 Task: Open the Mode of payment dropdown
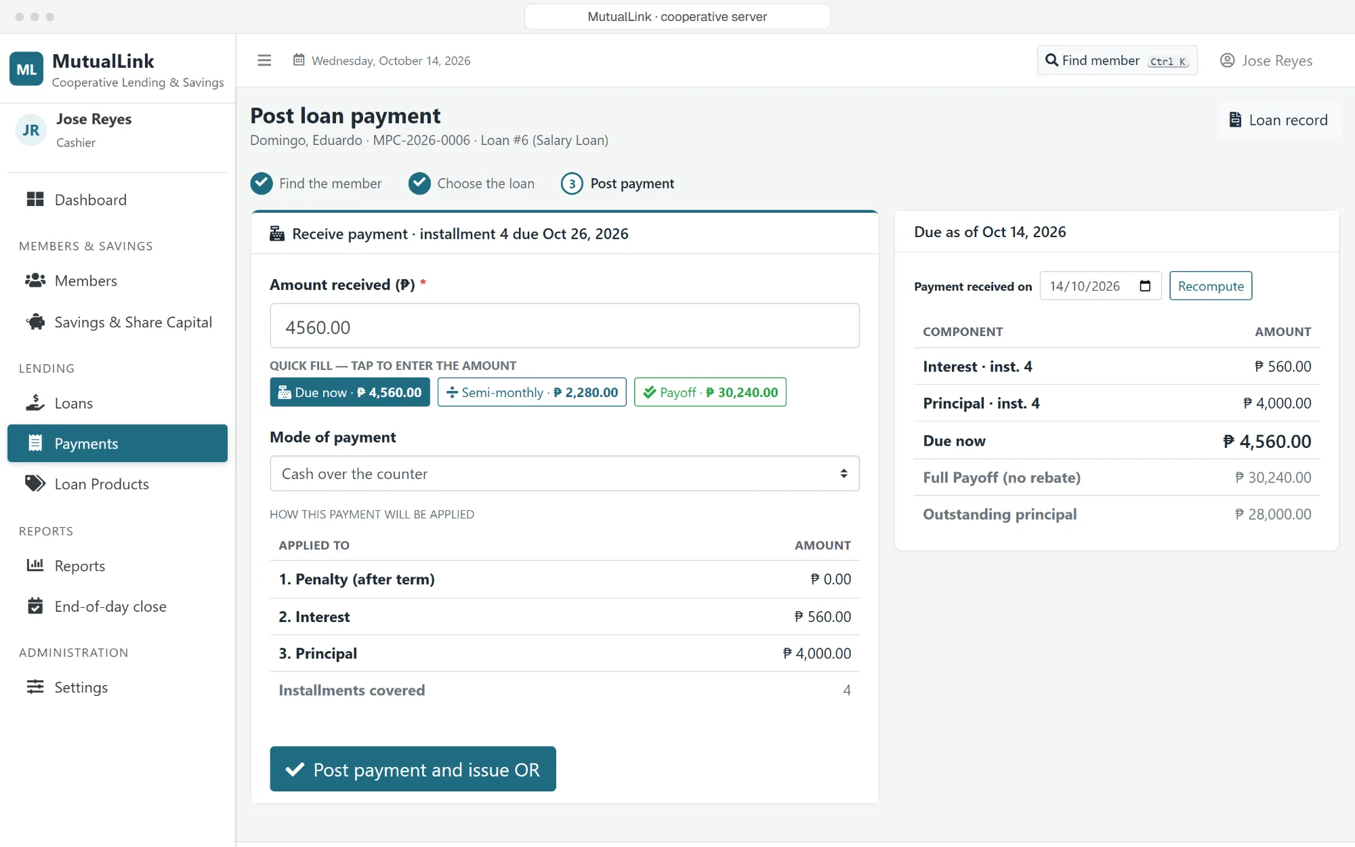(x=564, y=474)
